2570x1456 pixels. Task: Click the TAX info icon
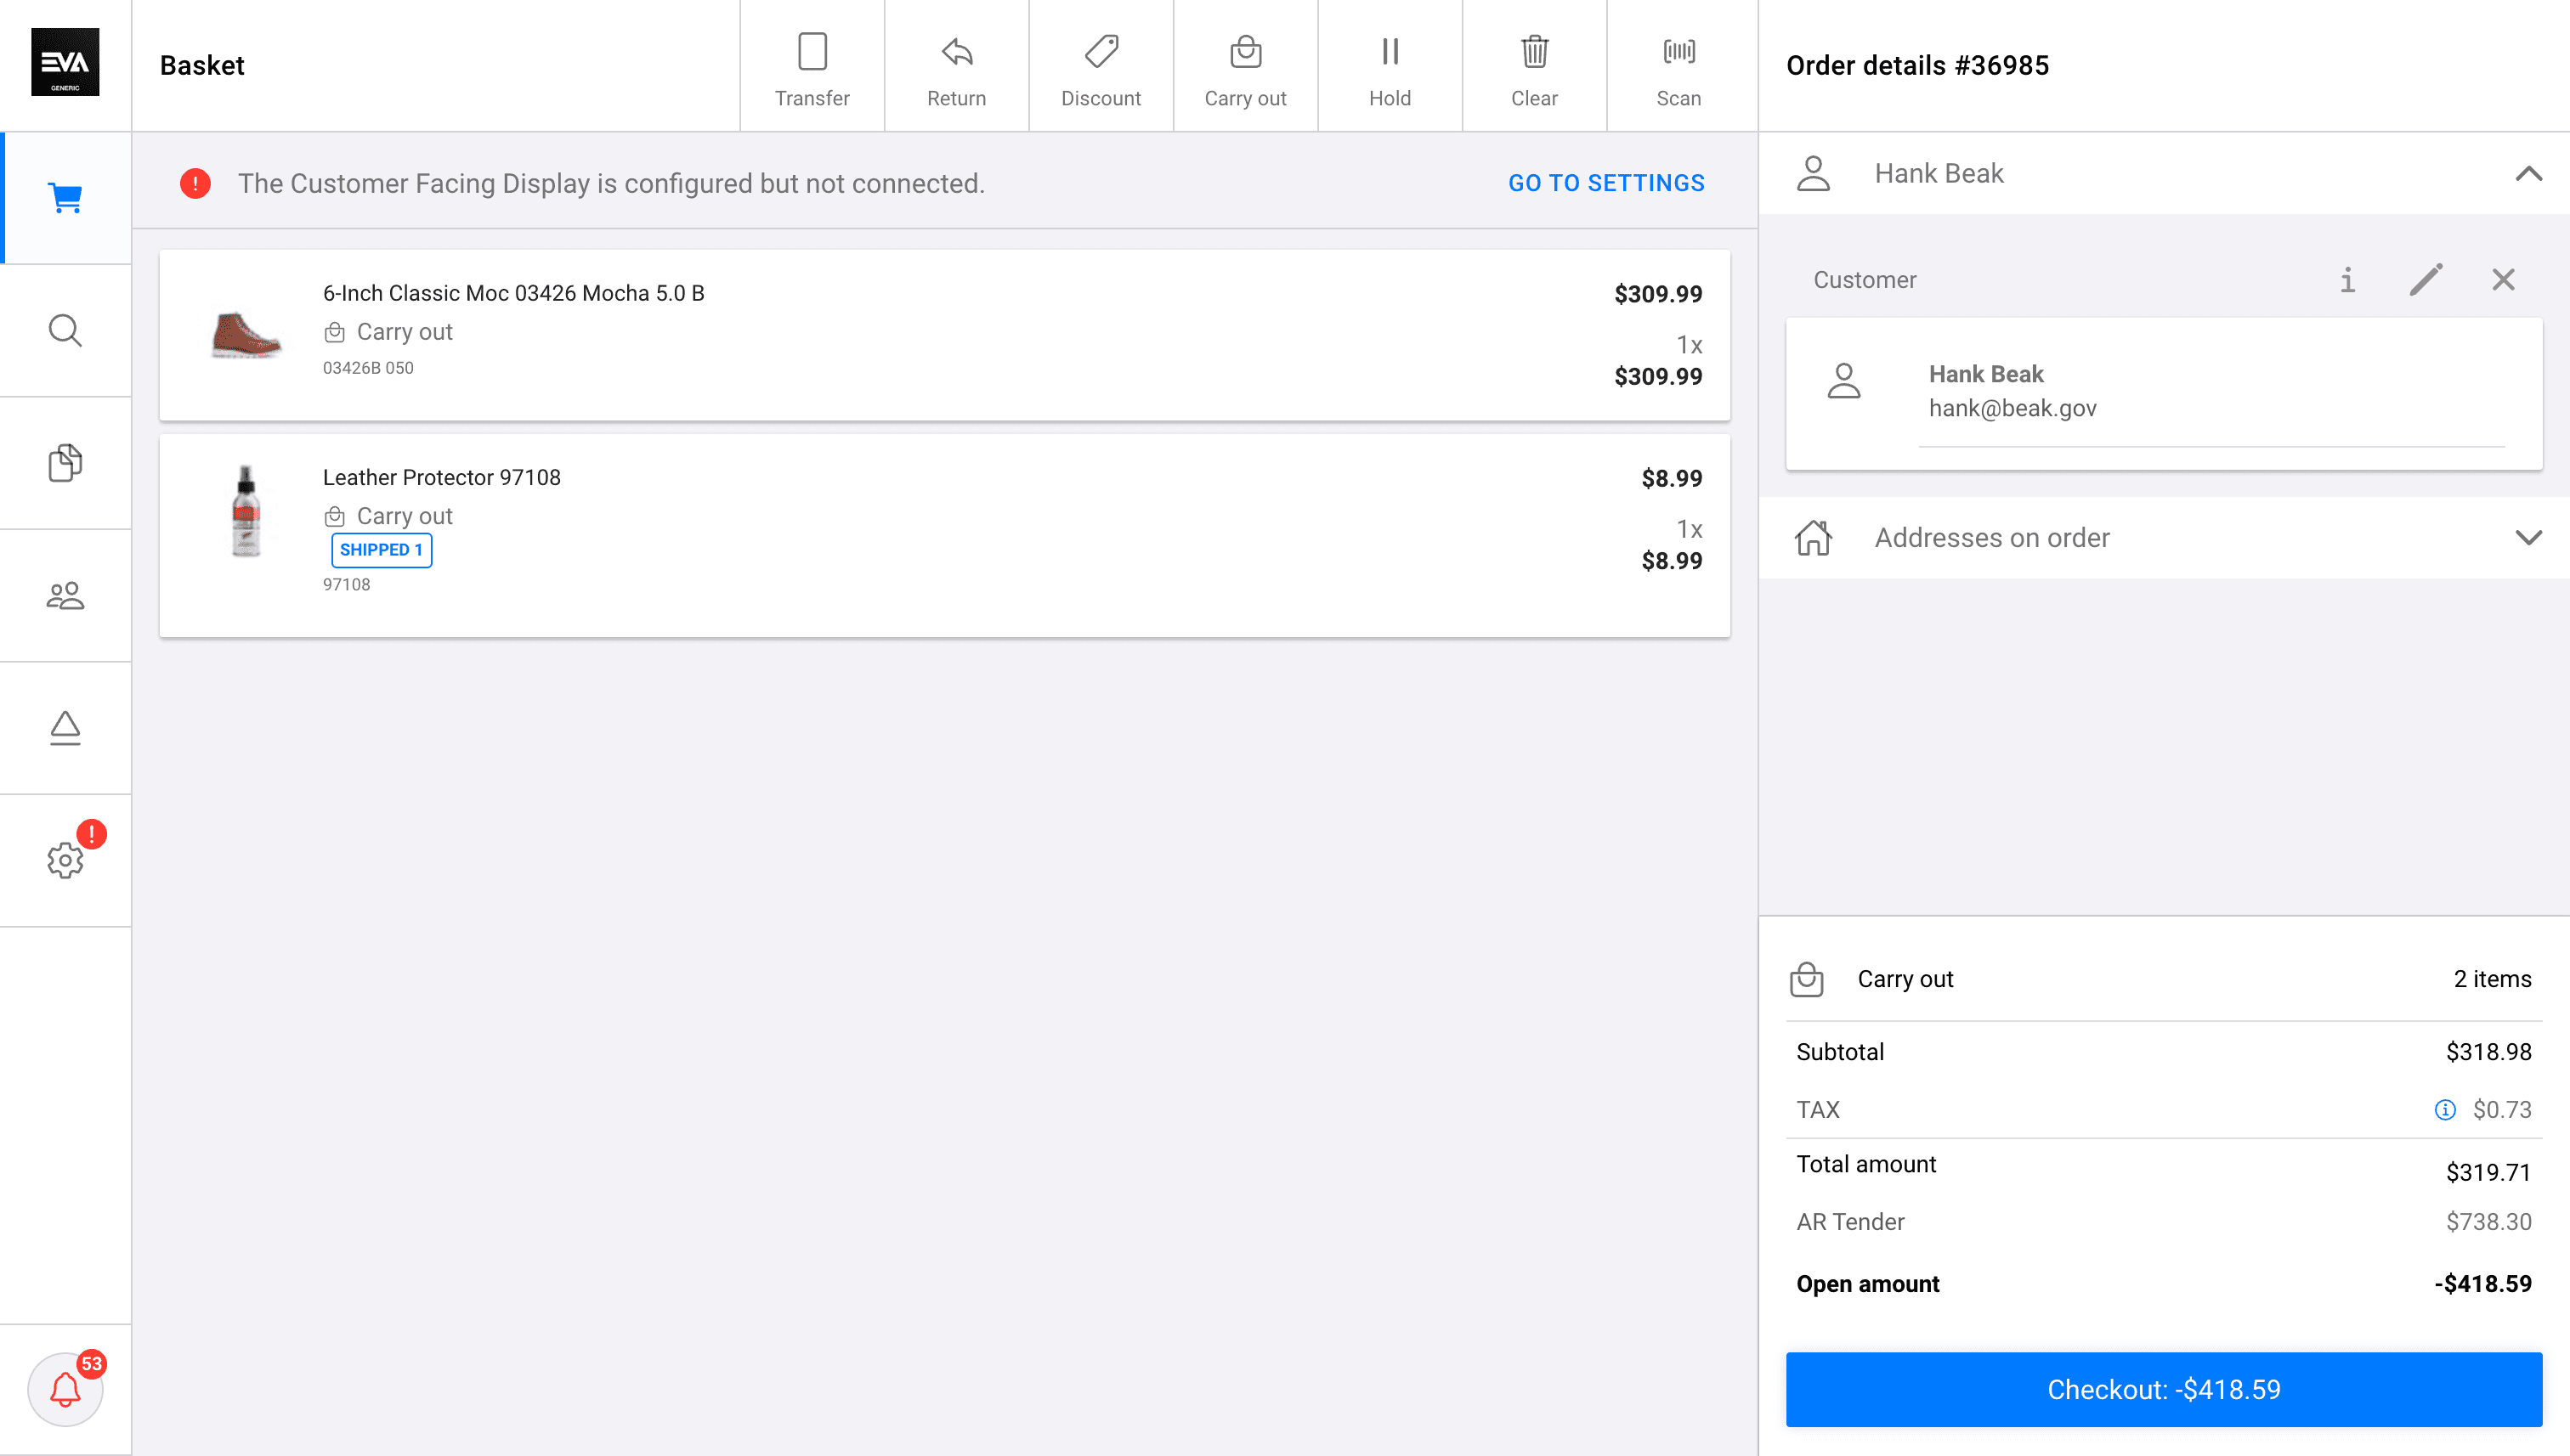click(2444, 1110)
